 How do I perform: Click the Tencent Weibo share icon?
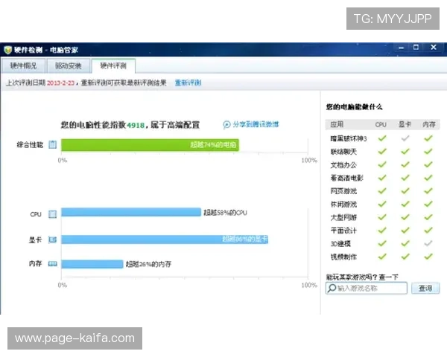226,125
